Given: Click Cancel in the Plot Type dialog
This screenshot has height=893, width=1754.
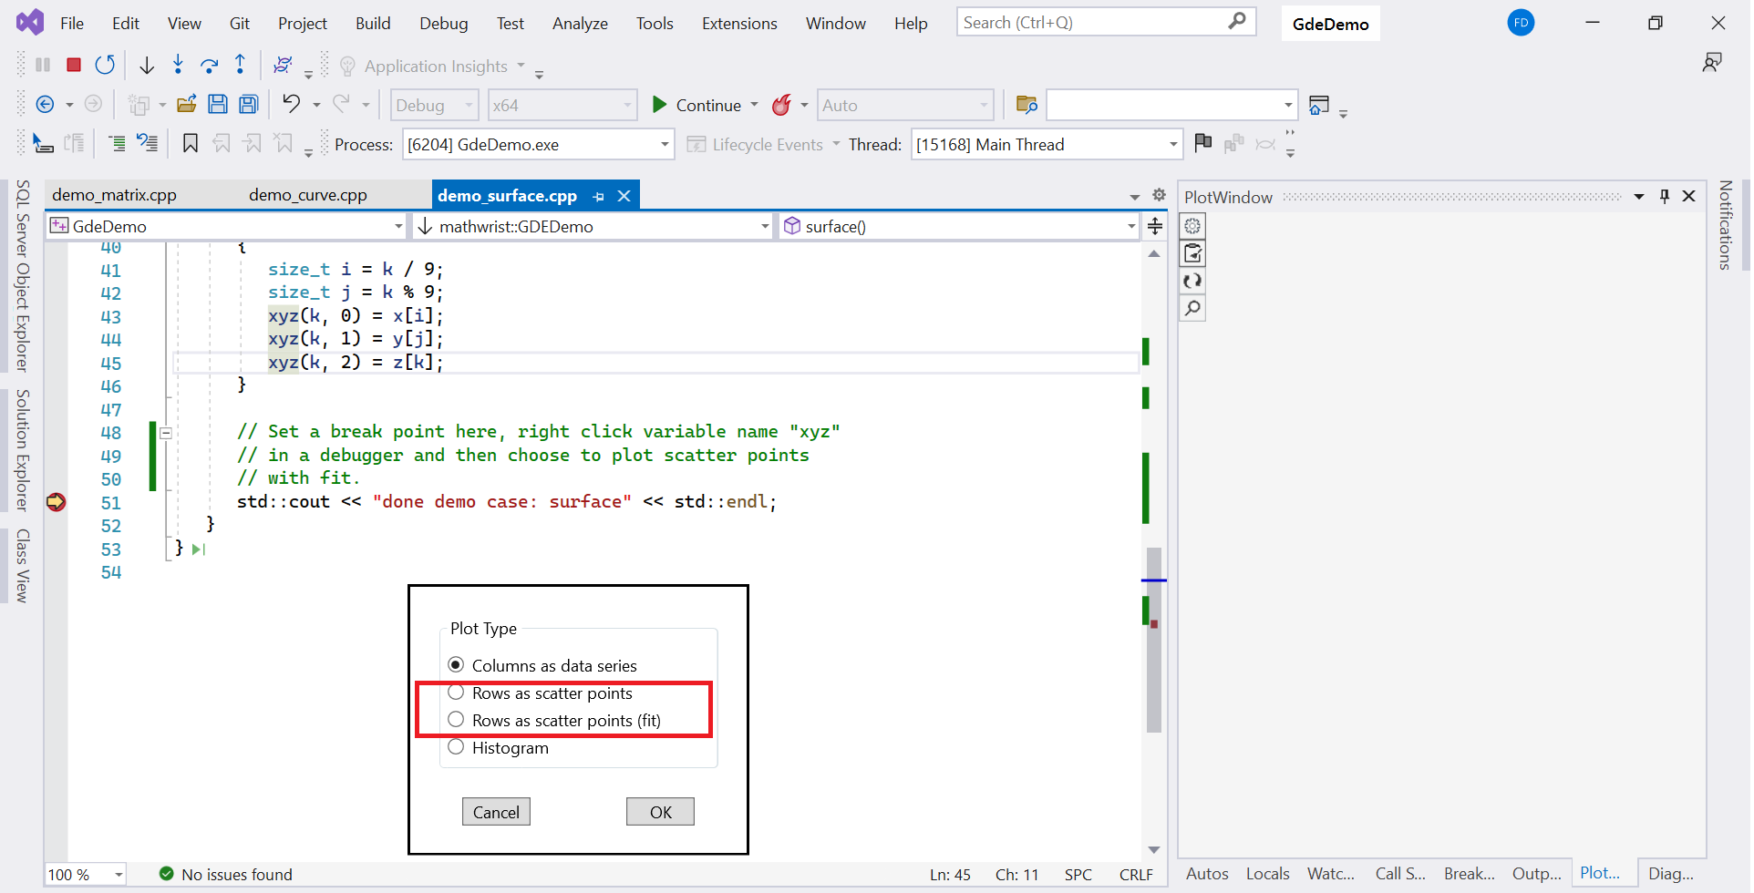Looking at the screenshot, I should [x=496, y=812].
